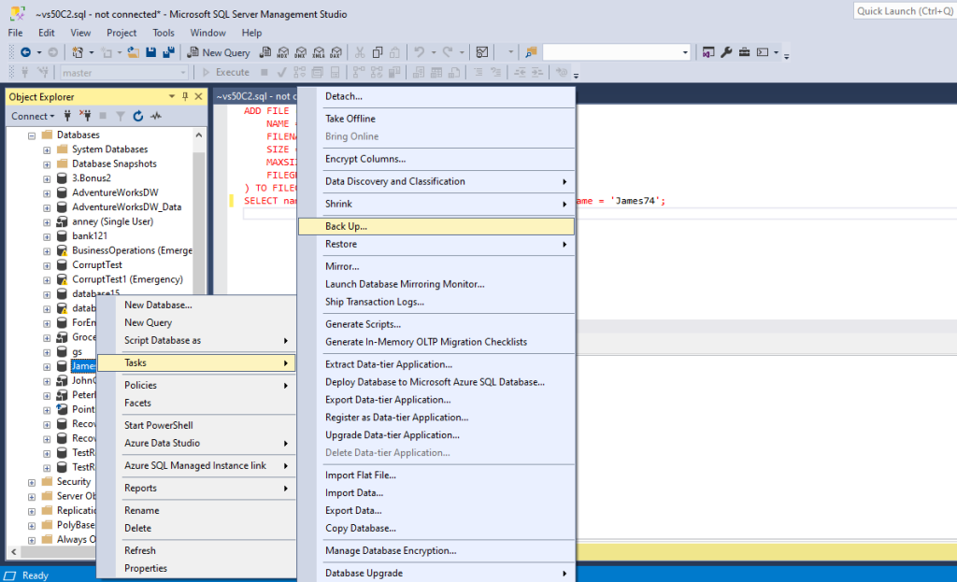Click the Connect Object Explorer plug icon
This screenshot has width=957, height=582.
coord(67,116)
